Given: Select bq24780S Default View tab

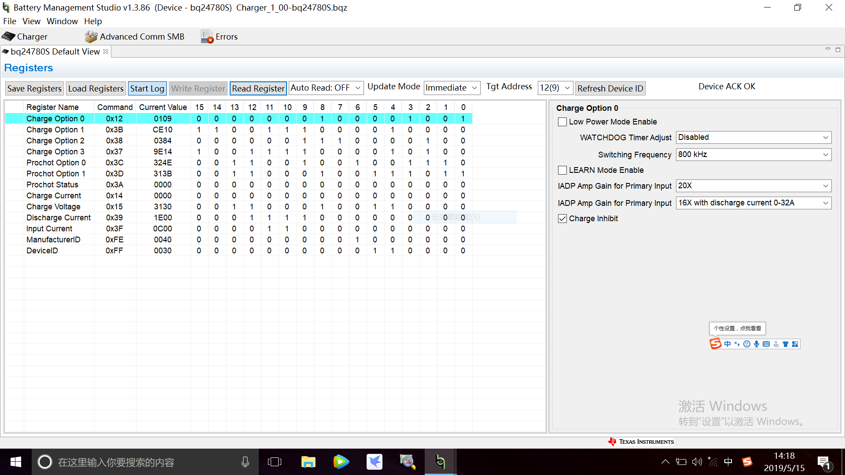Looking at the screenshot, I should (55, 51).
